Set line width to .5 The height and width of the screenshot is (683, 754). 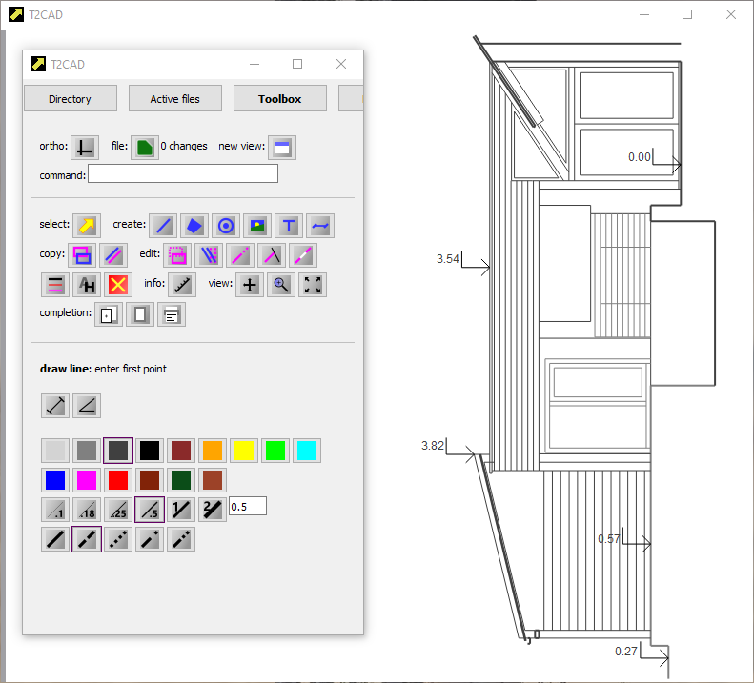pos(150,510)
